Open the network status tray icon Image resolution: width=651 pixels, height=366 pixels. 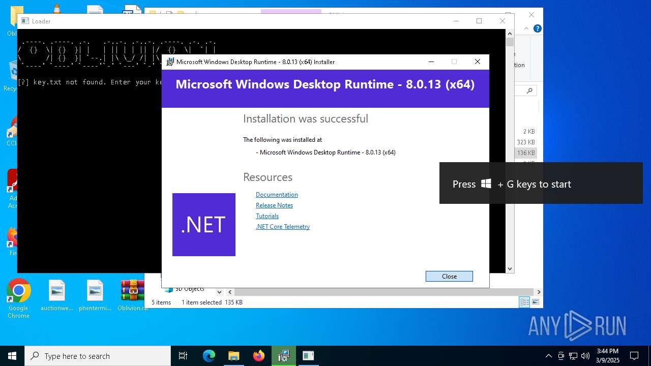pos(573,356)
